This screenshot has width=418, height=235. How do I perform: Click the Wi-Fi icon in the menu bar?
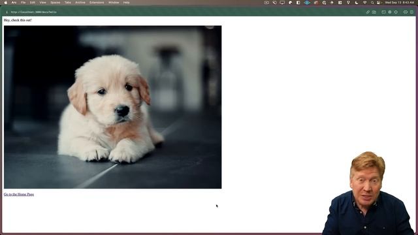point(364,3)
